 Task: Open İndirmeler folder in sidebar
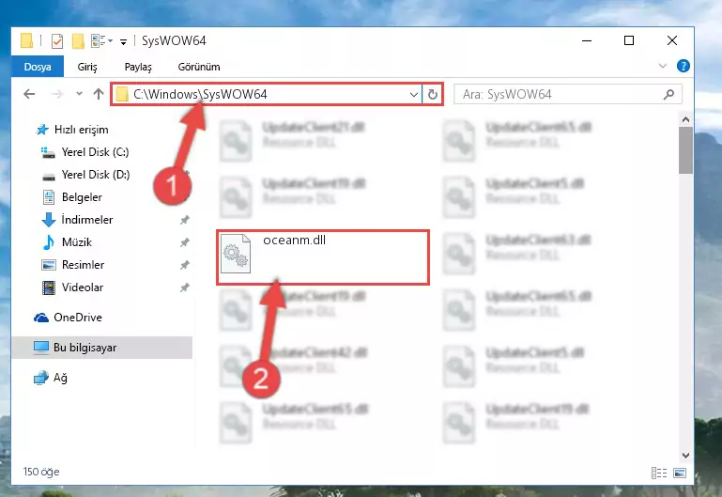coord(77,220)
